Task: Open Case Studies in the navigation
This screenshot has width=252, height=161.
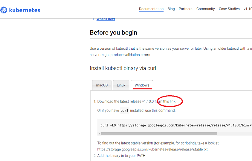Action: 229,9
